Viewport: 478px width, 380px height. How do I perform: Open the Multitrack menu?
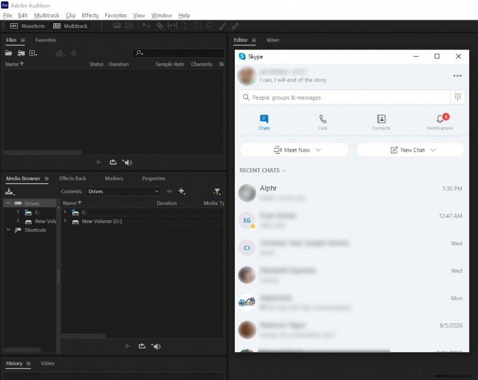[x=47, y=16]
